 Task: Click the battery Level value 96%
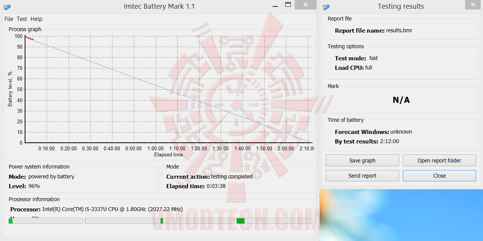point(34,186)
